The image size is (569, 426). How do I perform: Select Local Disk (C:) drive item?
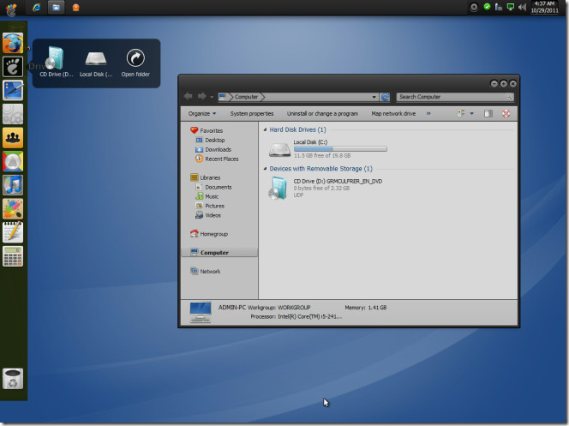pos(327,149)
